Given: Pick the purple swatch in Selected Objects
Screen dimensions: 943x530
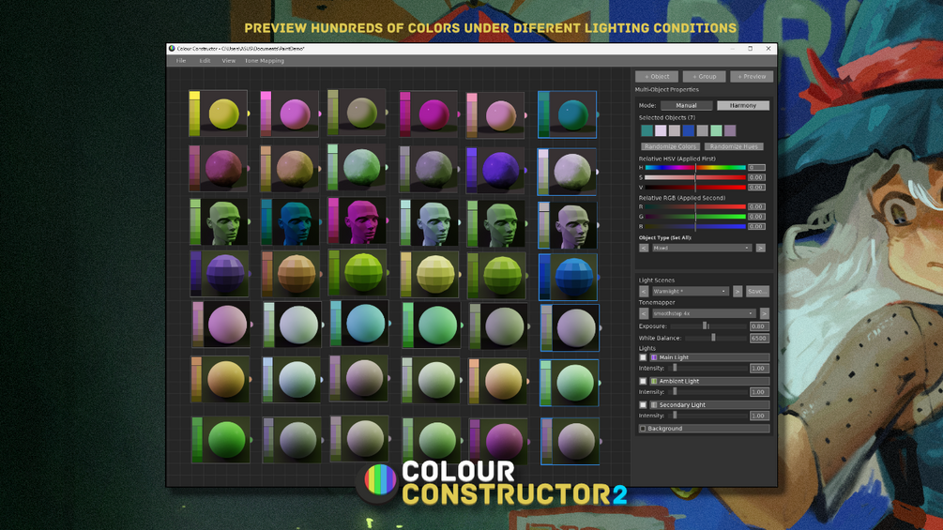Looking at the screenshot, I should coord(729,130).
